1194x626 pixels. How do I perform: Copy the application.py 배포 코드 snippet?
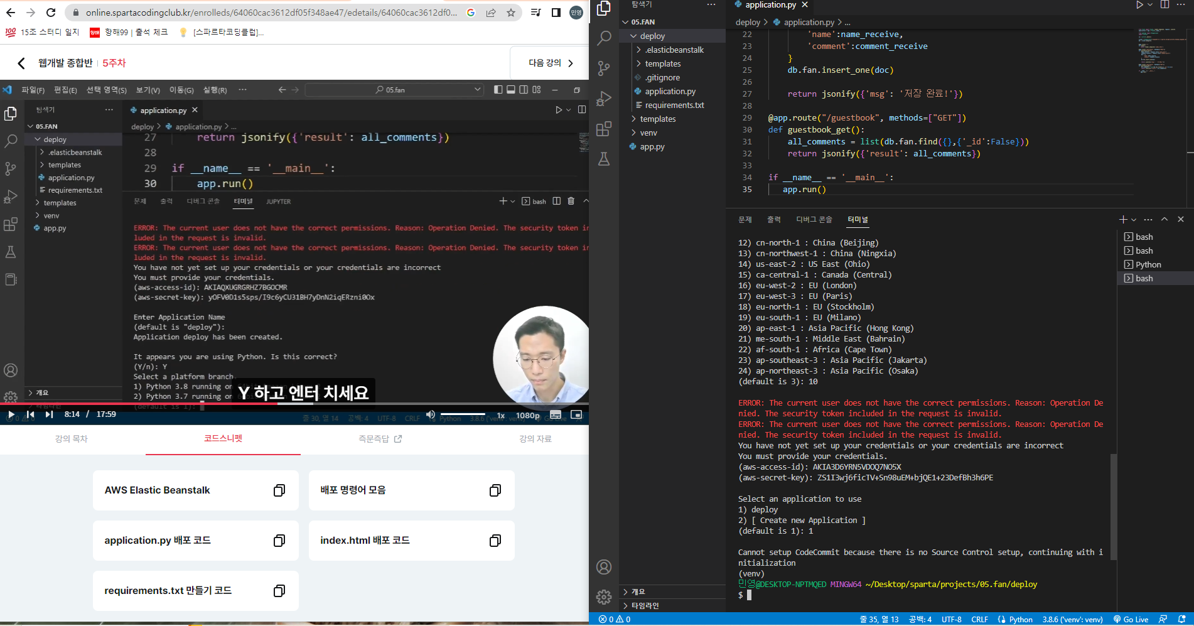279,541
